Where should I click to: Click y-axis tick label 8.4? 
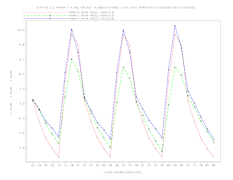(21, 74)
